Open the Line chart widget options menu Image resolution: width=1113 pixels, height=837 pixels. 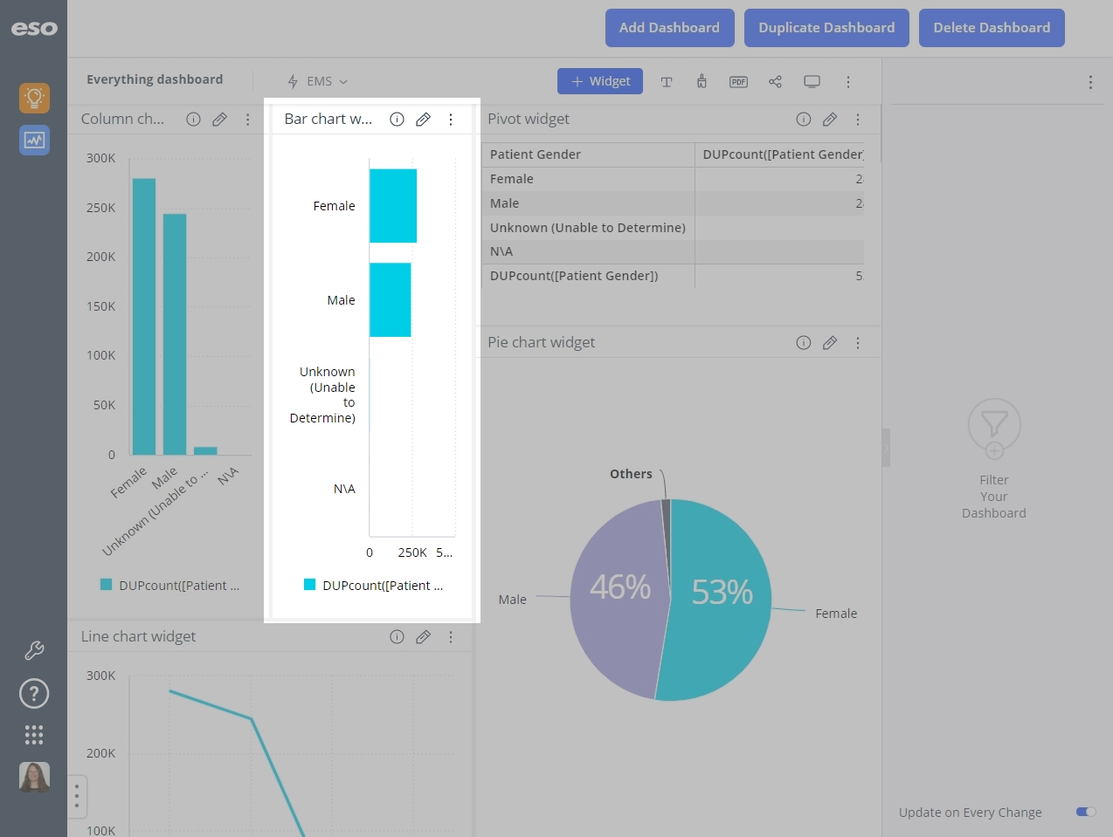451,637
